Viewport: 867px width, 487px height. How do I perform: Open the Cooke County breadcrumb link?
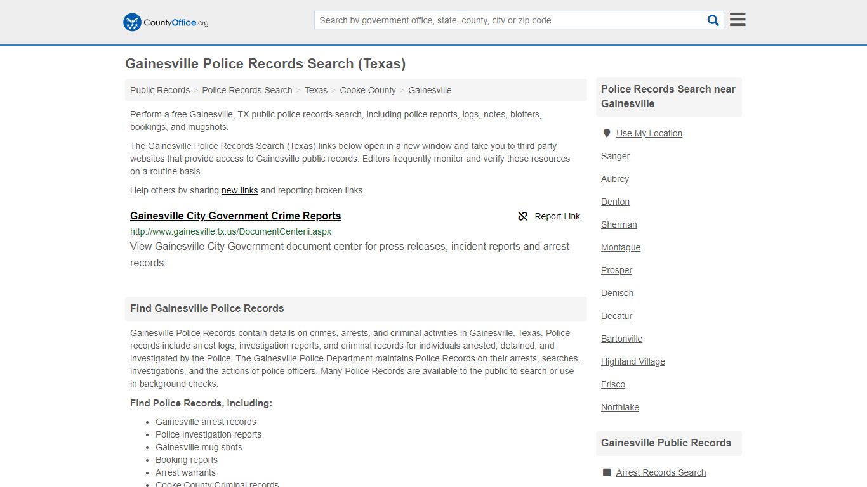(367, 90)
